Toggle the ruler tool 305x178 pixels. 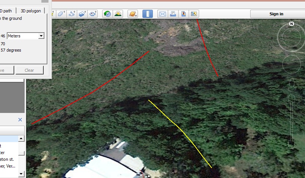click(148, 14)
